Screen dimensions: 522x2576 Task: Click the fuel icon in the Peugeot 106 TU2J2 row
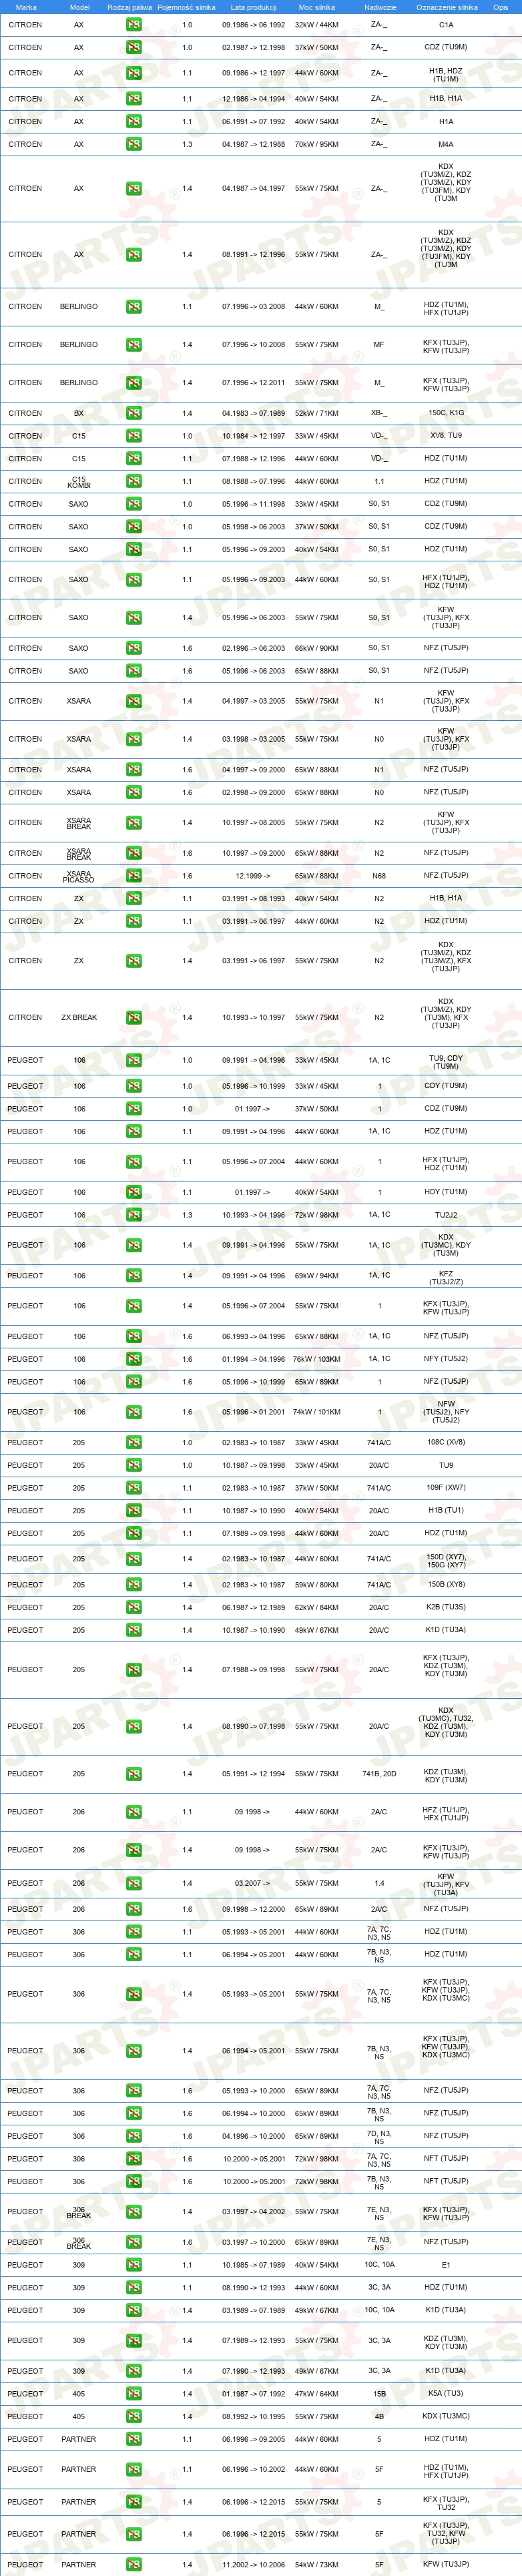133,1215
